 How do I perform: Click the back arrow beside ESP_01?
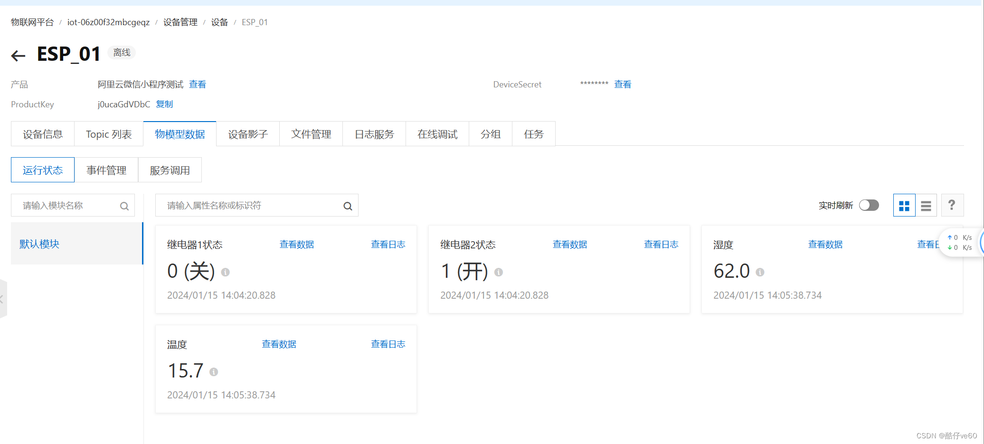[x=18, y=56]
